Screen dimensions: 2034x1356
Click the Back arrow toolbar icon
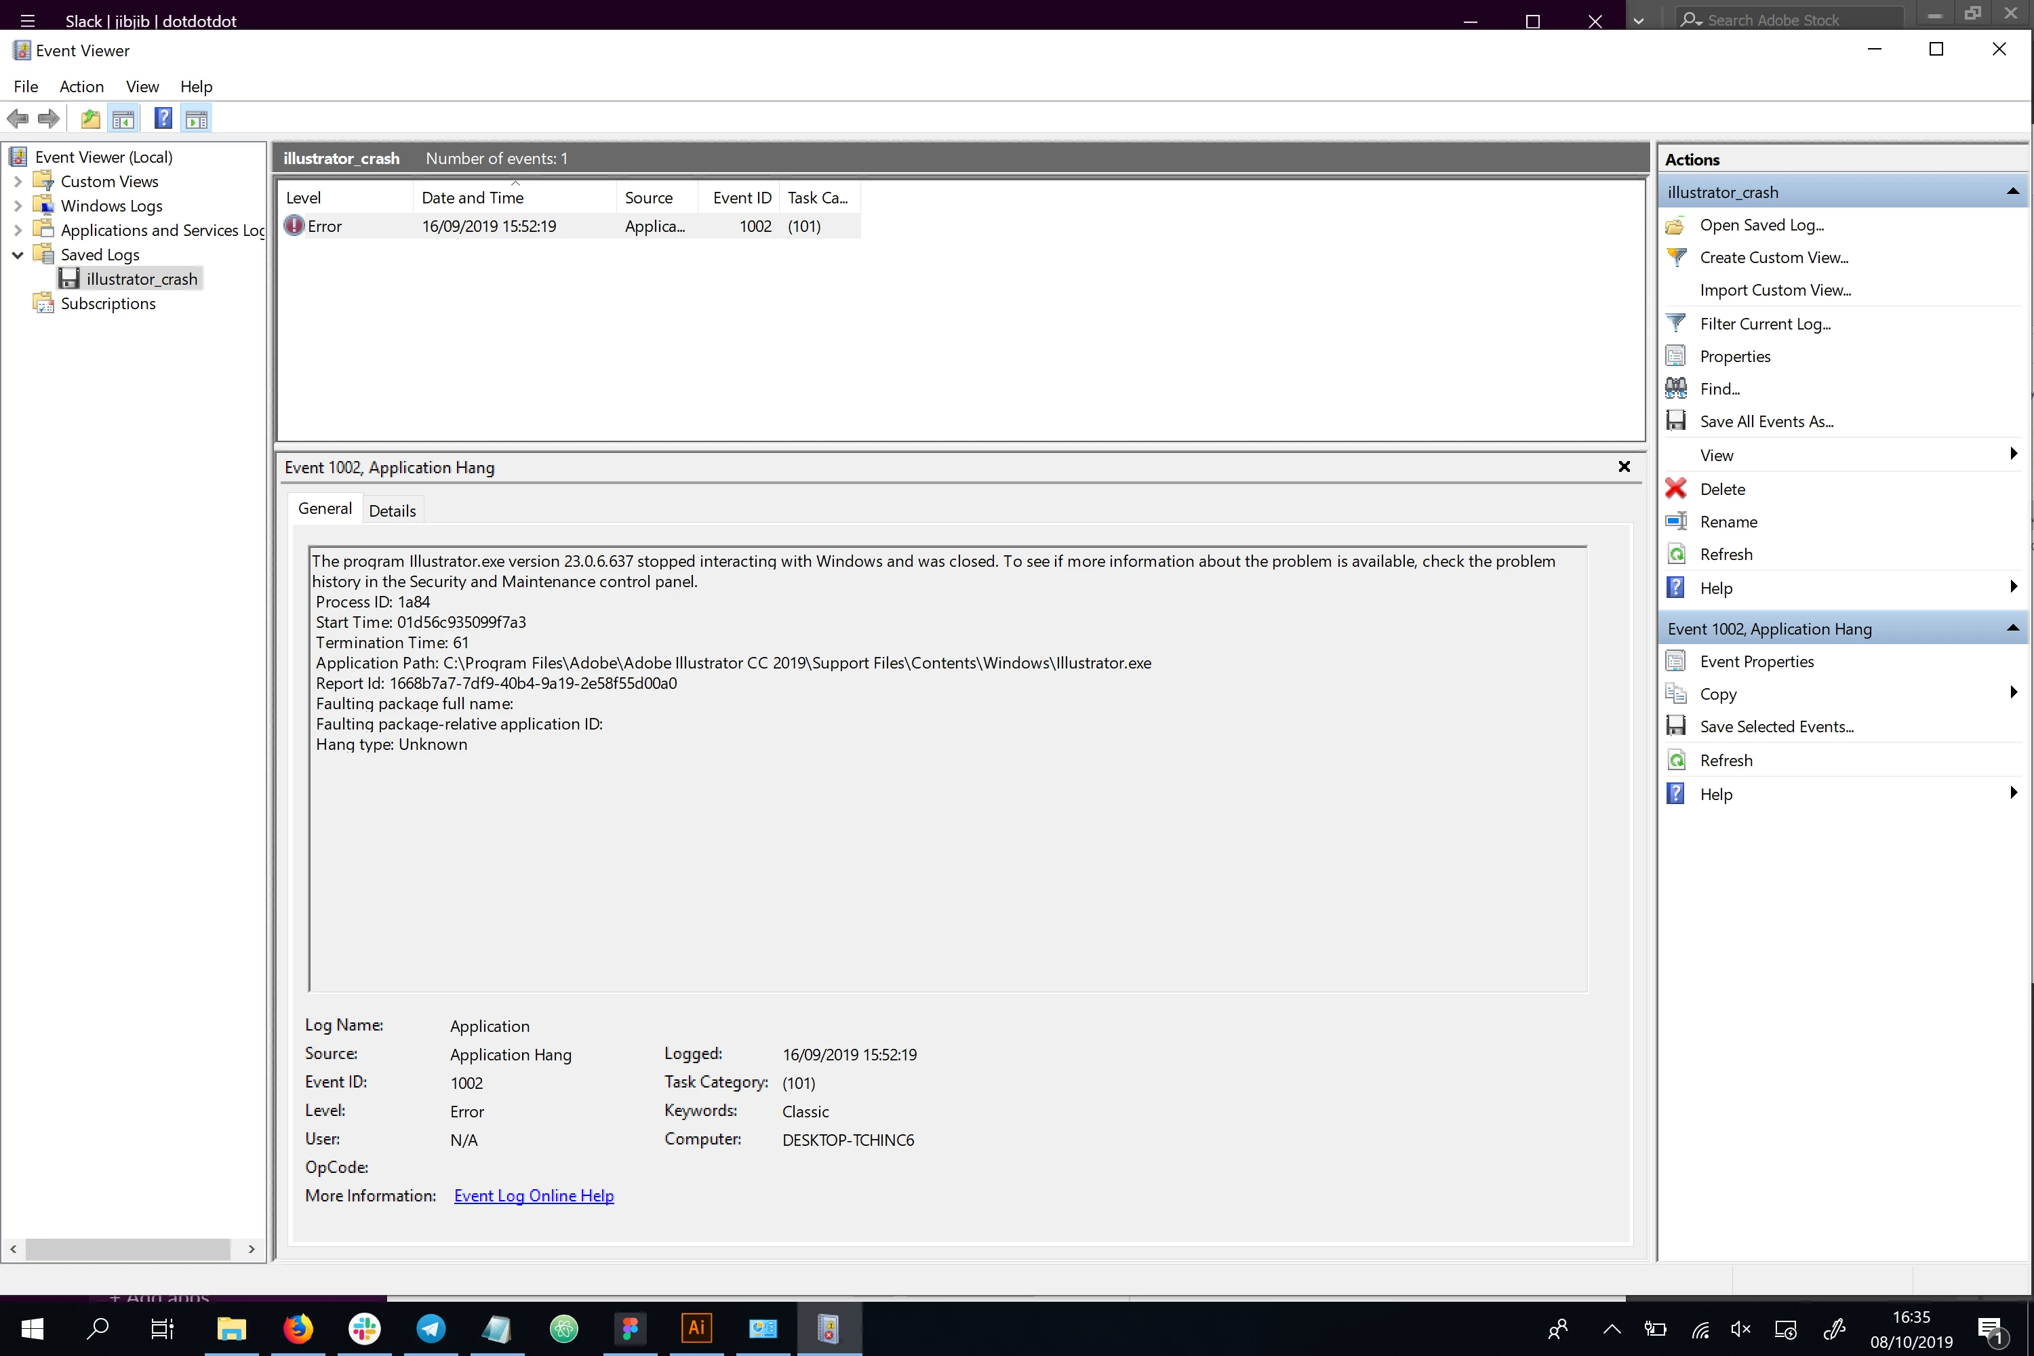[18, 119]
